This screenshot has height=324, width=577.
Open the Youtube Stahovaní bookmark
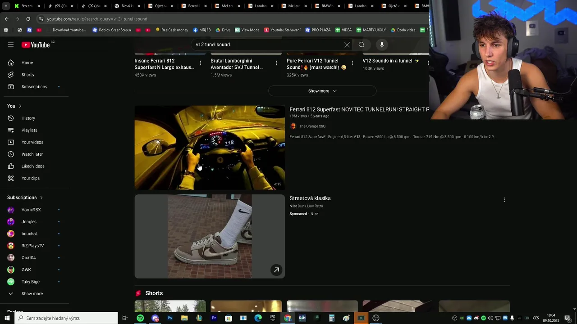[282, 30]
